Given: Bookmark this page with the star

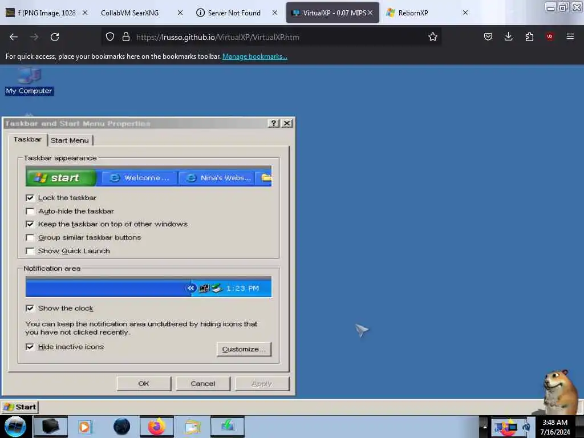Looking at the screenshot, I should point(432,37).
